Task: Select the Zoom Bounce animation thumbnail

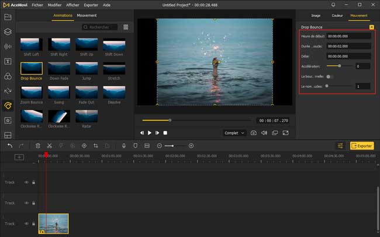Action: click(x=32, y=92)
